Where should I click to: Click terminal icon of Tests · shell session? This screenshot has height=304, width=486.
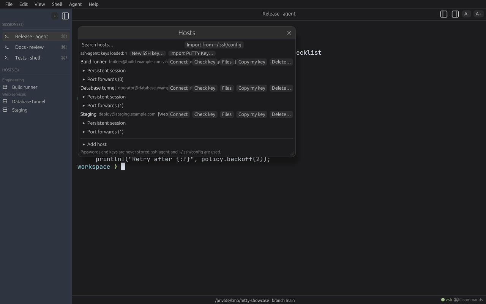click(7, 58)
